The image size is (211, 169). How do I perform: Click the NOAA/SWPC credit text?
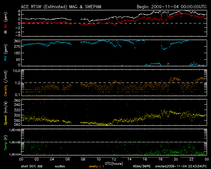[141, 166]
